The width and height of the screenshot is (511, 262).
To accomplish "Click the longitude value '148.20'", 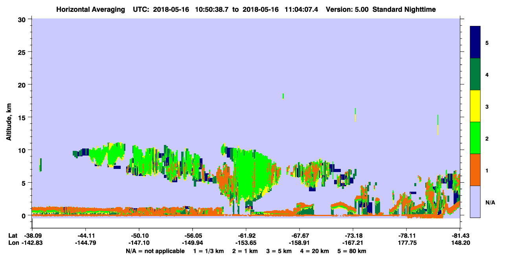I will [x=460, y=243].
